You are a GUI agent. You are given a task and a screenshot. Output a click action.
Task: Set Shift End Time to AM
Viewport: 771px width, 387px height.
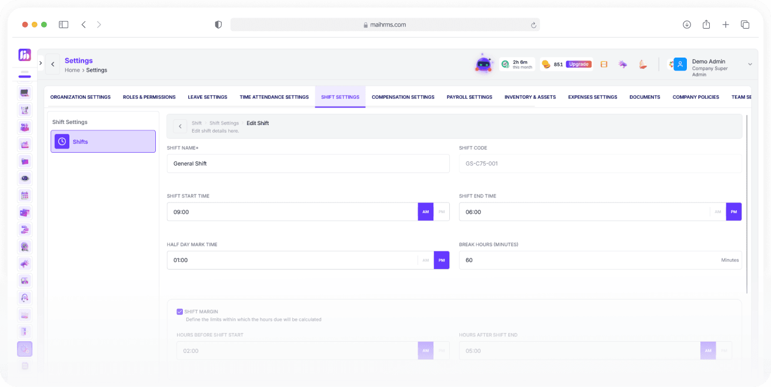coord(717,211)
